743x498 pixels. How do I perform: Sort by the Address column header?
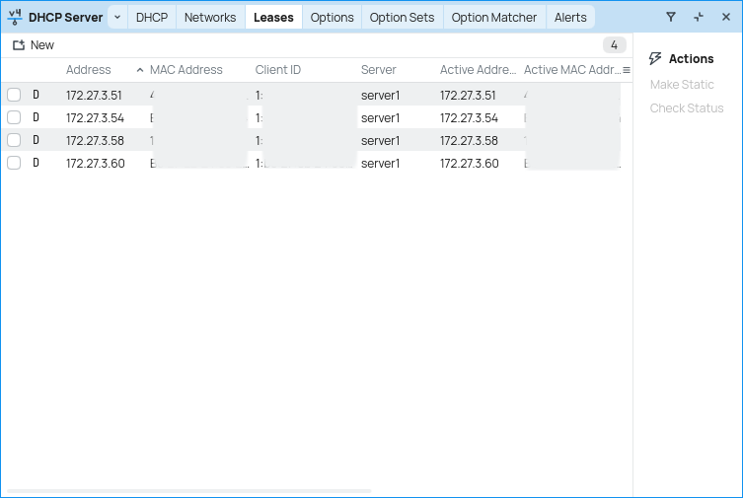[x=88, y=70]
